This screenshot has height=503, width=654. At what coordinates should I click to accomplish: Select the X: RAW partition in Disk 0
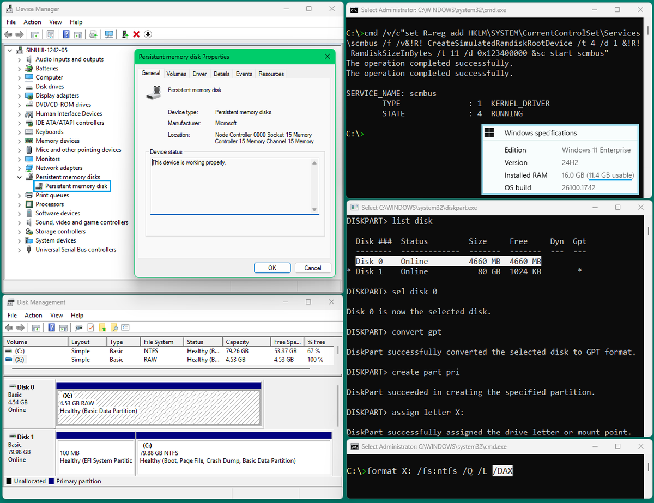(159, 404)
